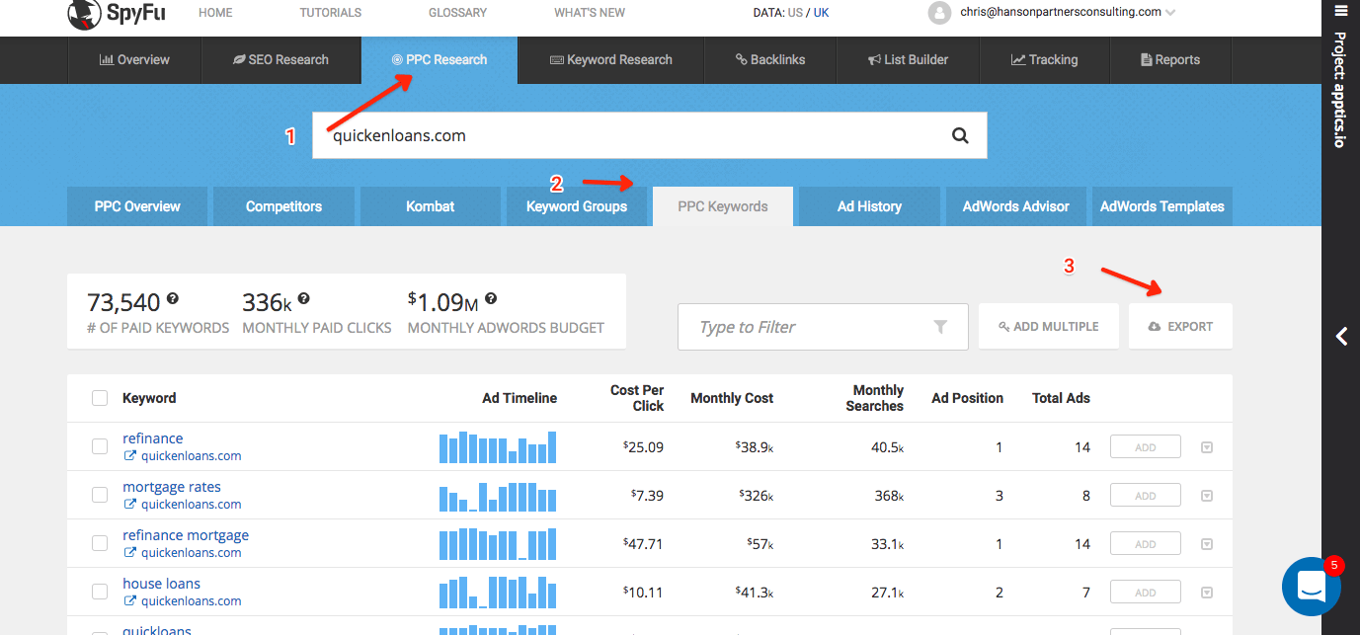Screen dimensions: 1360x635
Task: View ad timeline chart for refinance mortgage
Action: click(498, 544)
